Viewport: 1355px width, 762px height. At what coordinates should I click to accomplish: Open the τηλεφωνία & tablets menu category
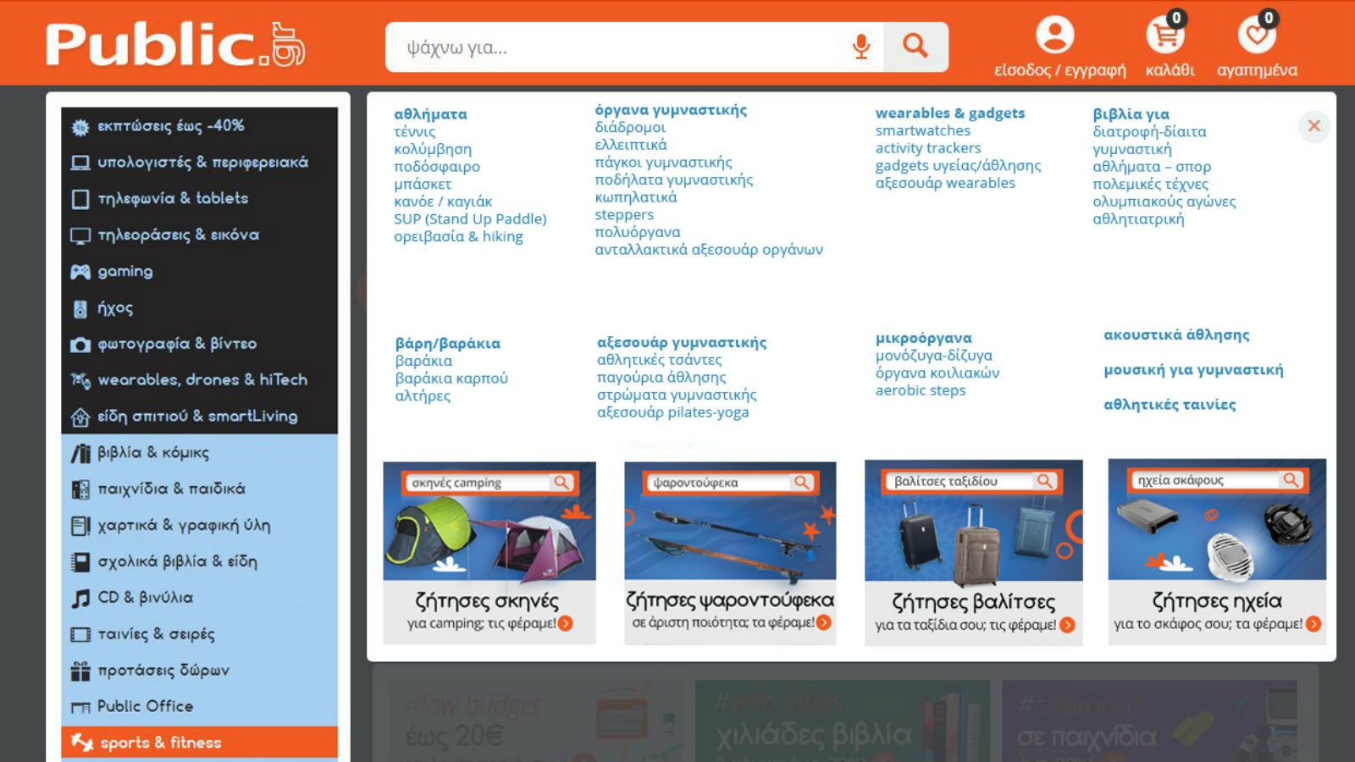[173, 198]
